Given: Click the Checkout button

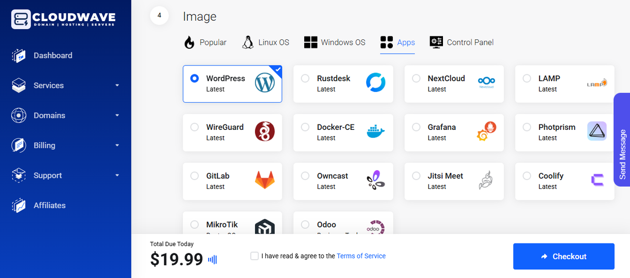Looking at the screenshot, I should point(564,256).
